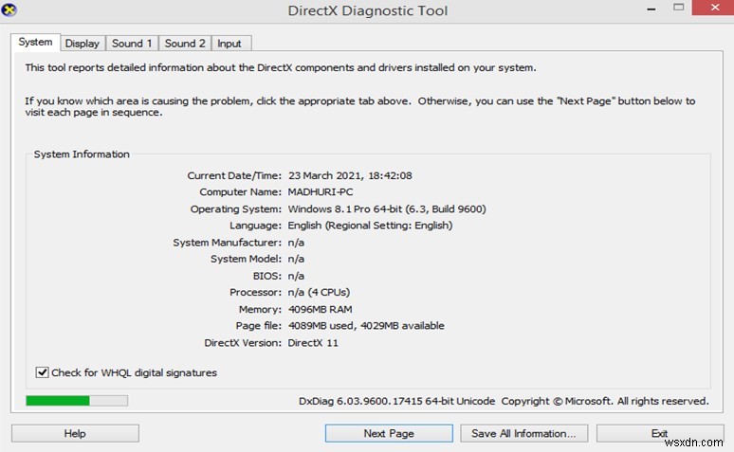
Task: Open the Sound 1 tab
Action: tap(132, 44)
